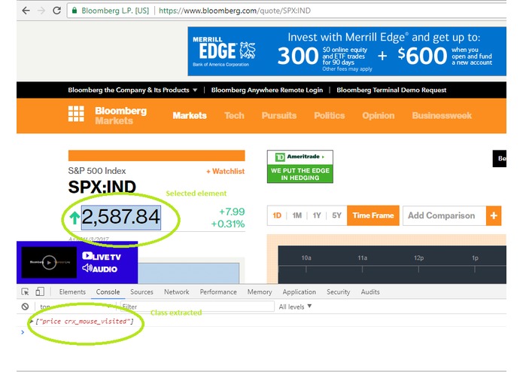Switch to DevTools Elements tab
Image resolution: width=523 pixels, height=372 pixels.
(x=72, y=292)
